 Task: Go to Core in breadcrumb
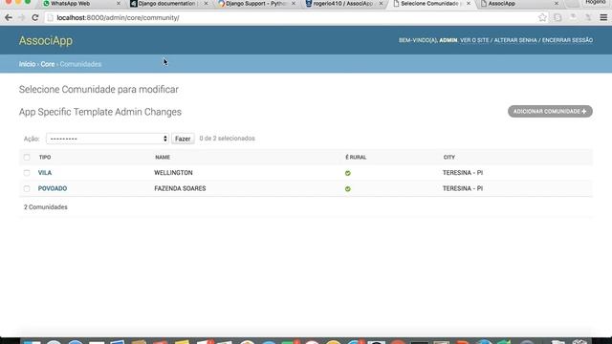[x=48, y=64]
